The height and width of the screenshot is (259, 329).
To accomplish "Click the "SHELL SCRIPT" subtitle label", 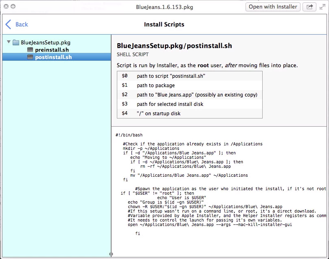I will (x=133, y=55).
